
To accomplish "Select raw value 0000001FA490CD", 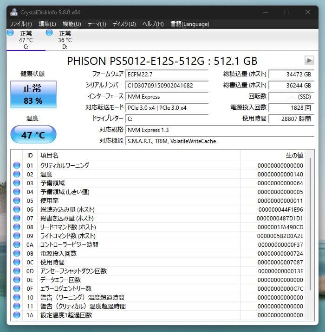I will coord(280,227).
